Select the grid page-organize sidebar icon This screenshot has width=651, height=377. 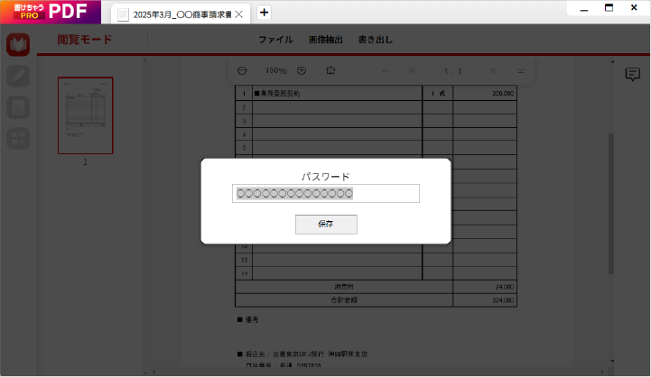[x=18, y=139]
